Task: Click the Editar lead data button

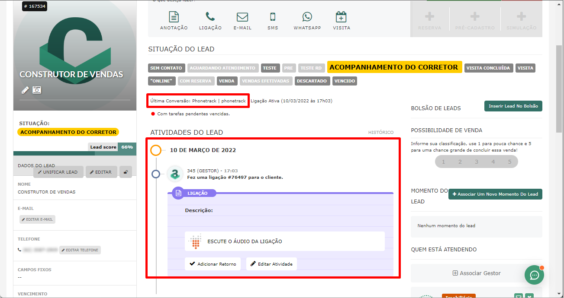Action: [x=101, y=172]
